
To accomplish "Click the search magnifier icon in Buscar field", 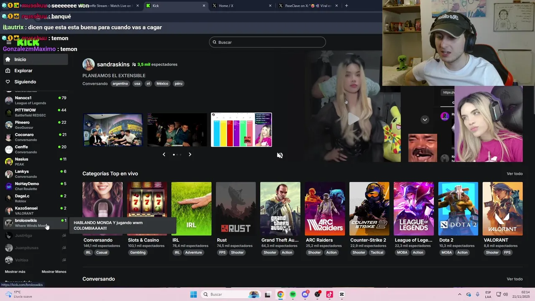I will tap(214, 42).
